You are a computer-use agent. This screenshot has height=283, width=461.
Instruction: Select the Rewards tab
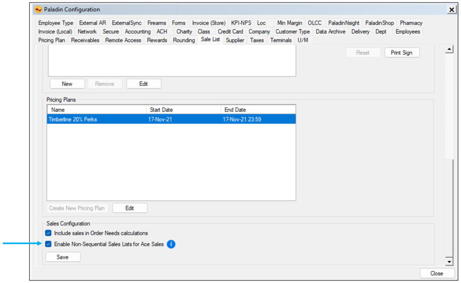[x=157, y=40]
